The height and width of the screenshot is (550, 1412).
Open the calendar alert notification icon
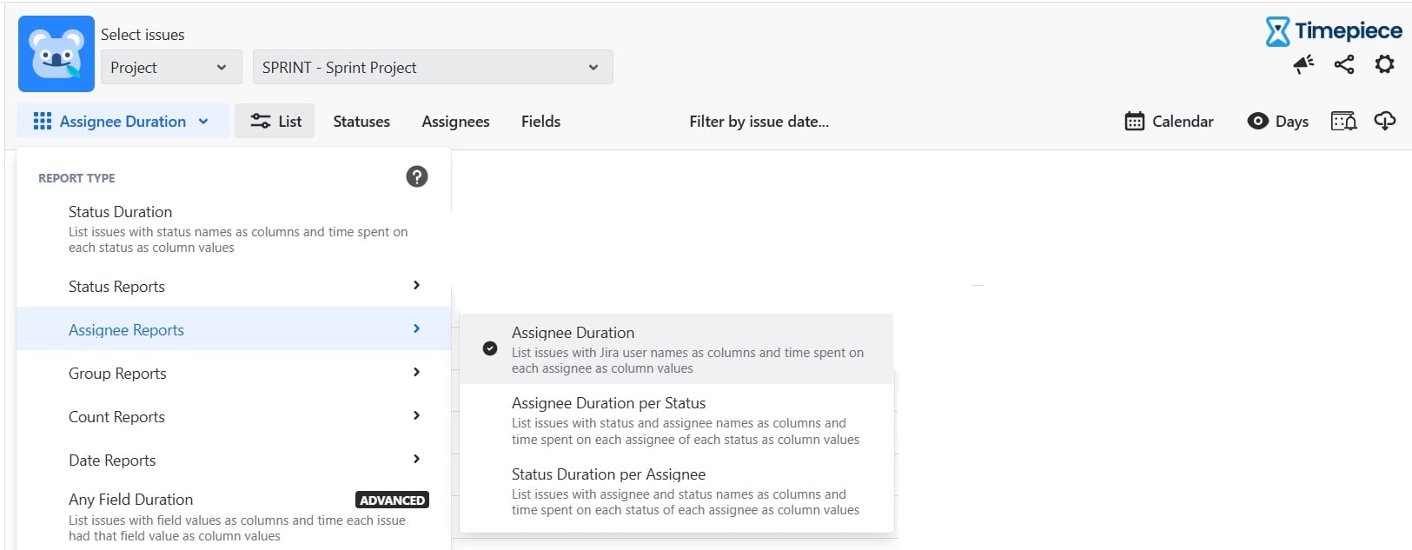pyautogui.click(x=1343, y=121)
